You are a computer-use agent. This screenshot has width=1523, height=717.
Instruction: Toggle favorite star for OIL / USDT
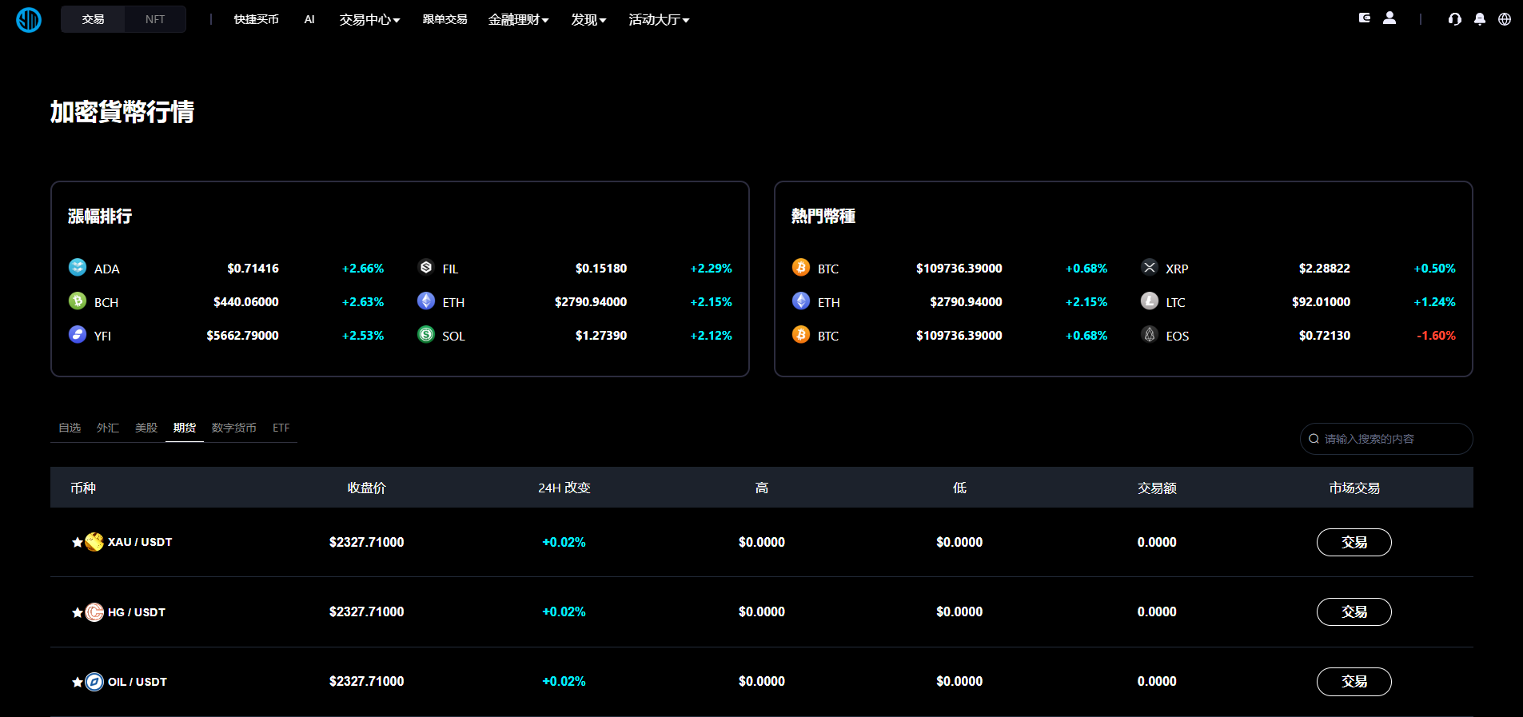tap(78, 682)
